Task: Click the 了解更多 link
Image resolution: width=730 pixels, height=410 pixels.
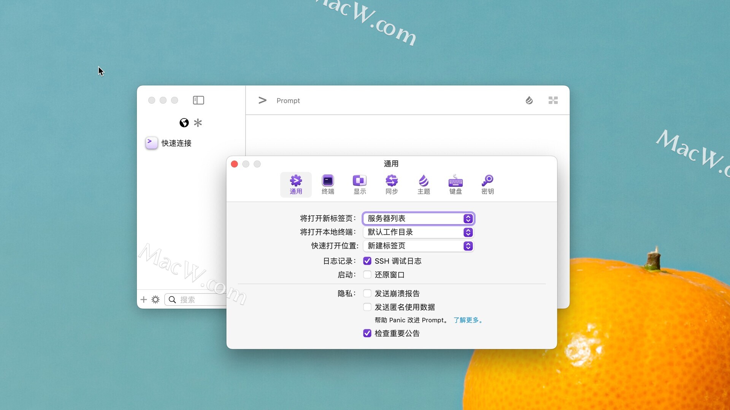Action: tap(468, 320)
